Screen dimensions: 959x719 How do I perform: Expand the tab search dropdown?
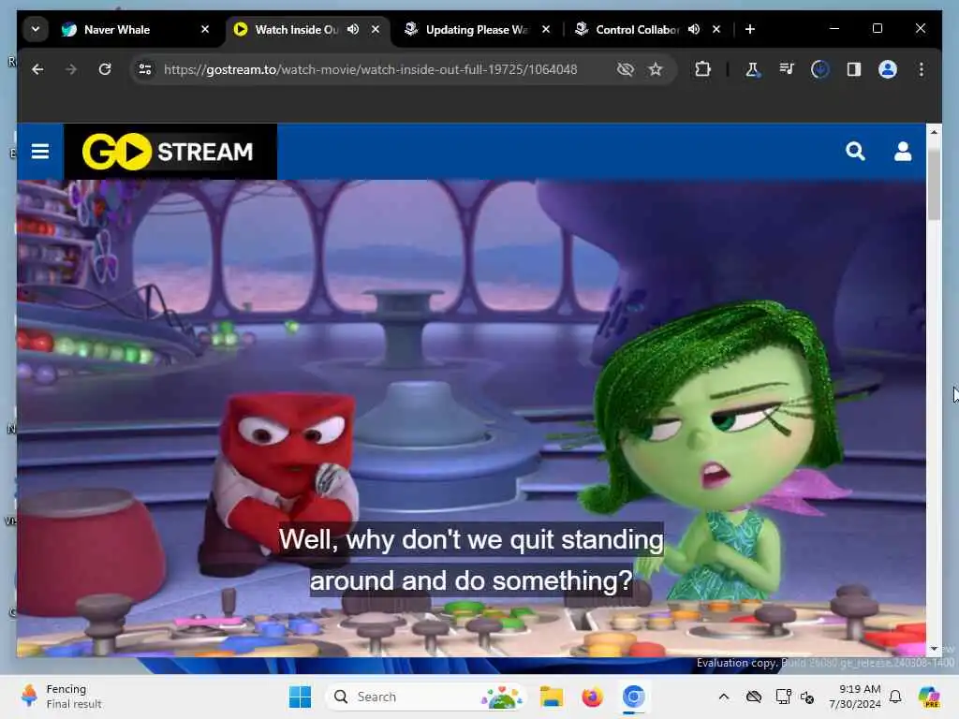click(36, 29)
